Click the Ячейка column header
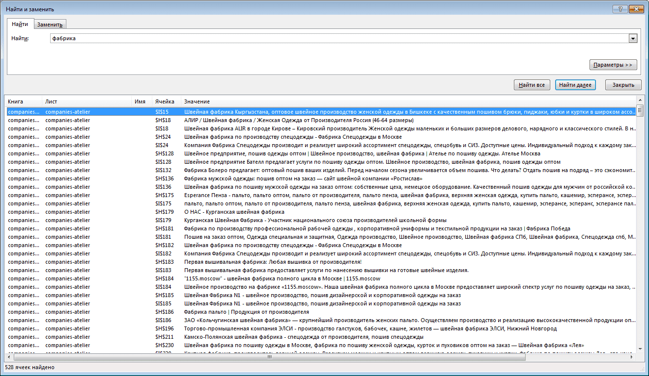 (167, 101)
